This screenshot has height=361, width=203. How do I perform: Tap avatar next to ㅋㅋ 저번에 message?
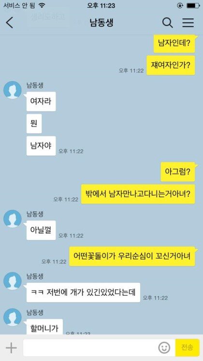coord(13,281)
